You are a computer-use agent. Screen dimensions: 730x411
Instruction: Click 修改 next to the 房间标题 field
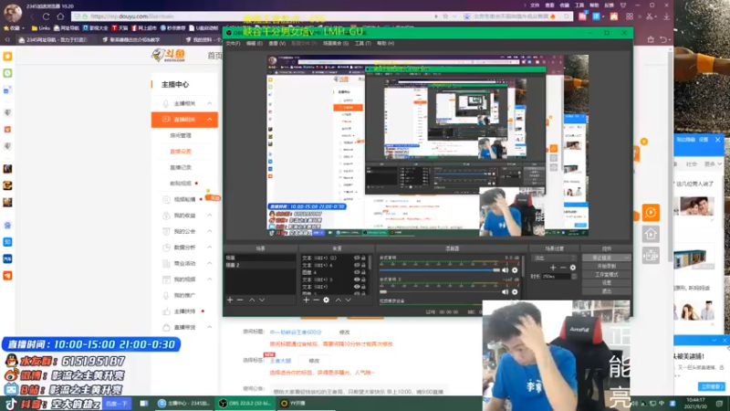pos(345,332)
